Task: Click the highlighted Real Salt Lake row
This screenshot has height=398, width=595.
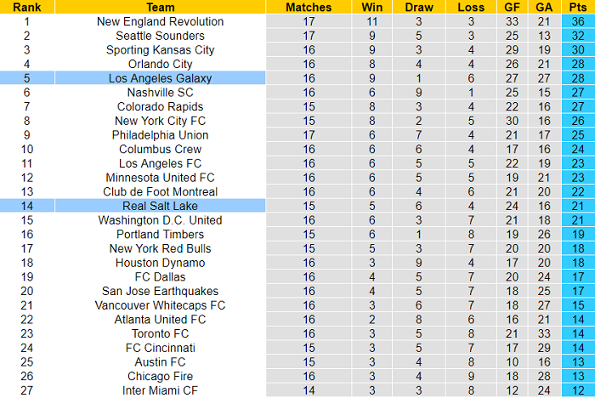Action: click(x=161, y=206)
